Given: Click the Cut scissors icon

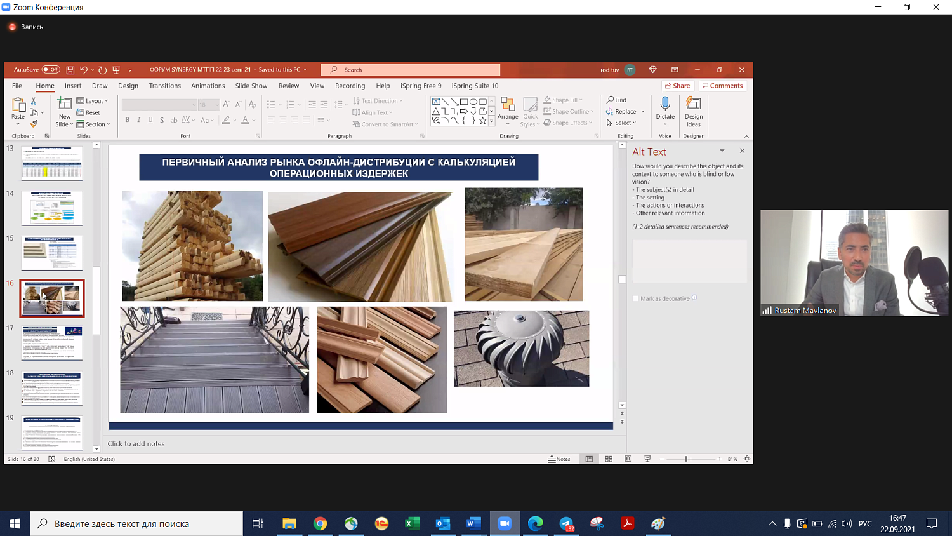Looking at the screenshot, I should (34, 101).
